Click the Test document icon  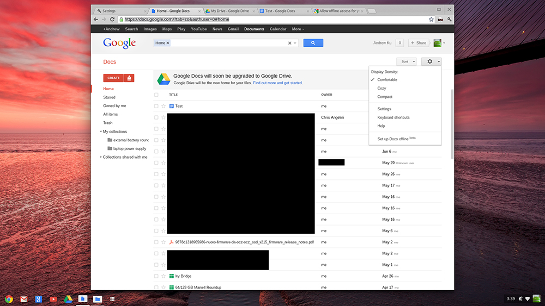171,106
